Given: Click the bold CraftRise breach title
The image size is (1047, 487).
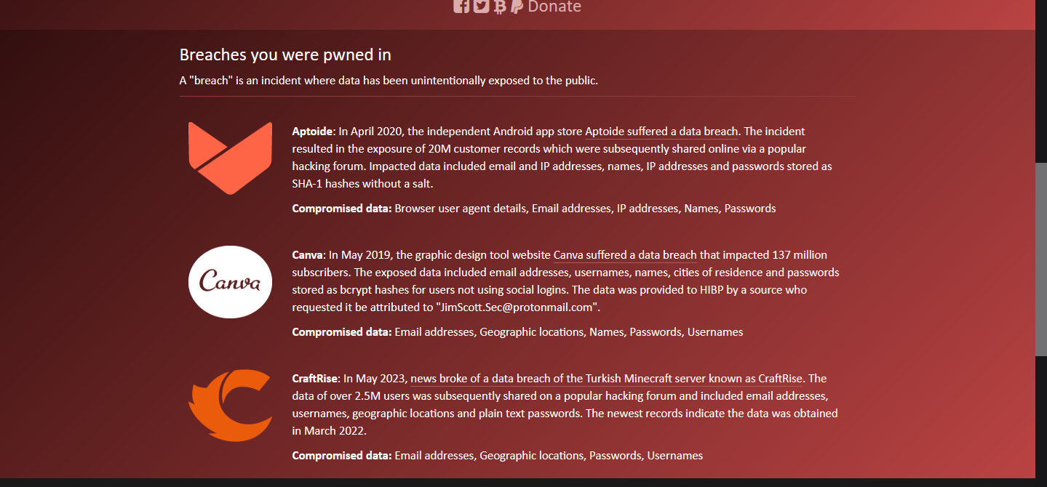Looking at the screenshot, I should (x=314, y=379).
